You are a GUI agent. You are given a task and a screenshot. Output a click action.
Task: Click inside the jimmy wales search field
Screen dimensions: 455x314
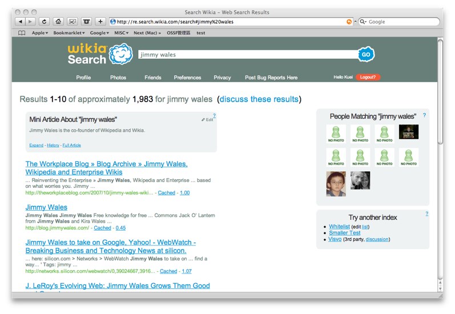pyautogui.click(x=248, y=55)
